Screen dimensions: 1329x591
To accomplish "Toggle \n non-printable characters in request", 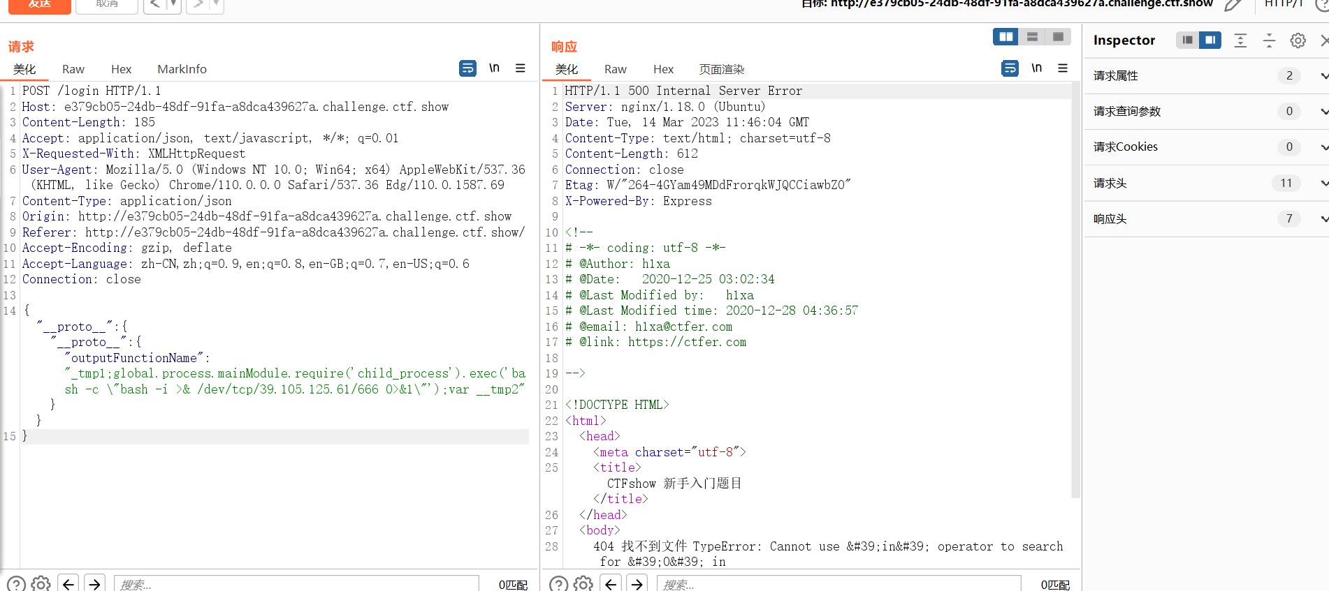I will click(494, 68).
